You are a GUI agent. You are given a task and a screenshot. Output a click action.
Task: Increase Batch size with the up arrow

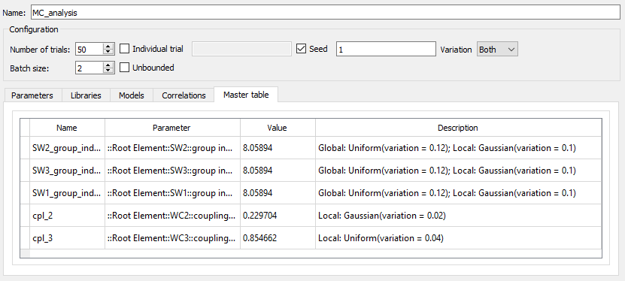(108, 65)
